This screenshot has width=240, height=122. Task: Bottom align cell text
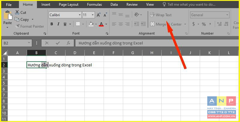[x=127, y=16]
